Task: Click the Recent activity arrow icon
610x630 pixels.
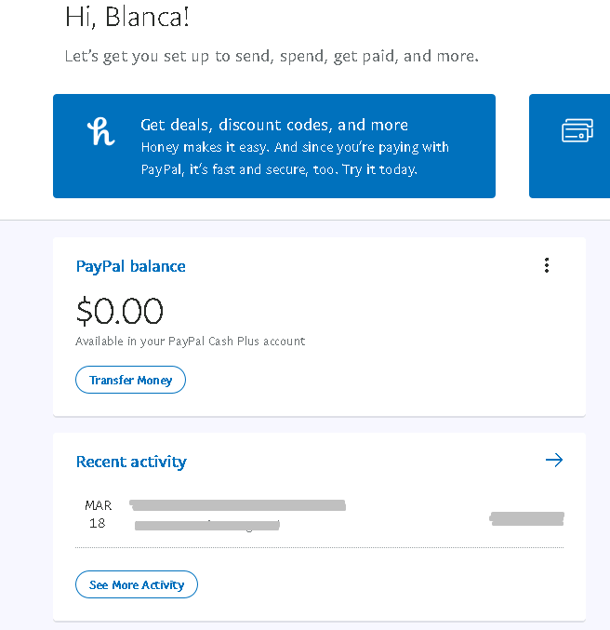Action: (x=554, y=460)
